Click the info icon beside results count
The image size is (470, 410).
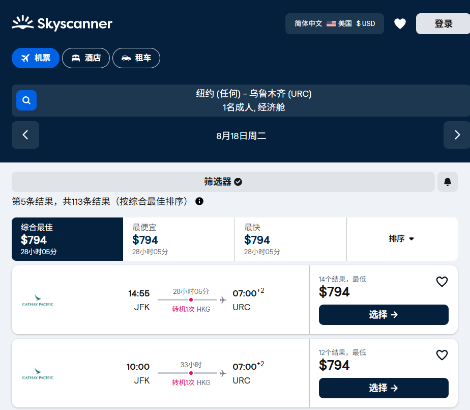click(x=199, y=201)
